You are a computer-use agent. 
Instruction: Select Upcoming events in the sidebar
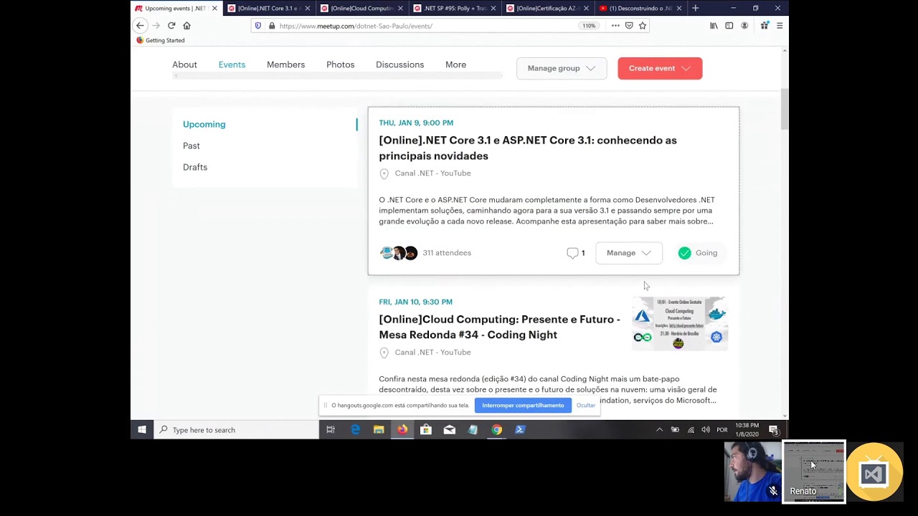pyautogui.click(x=204, y=124)
